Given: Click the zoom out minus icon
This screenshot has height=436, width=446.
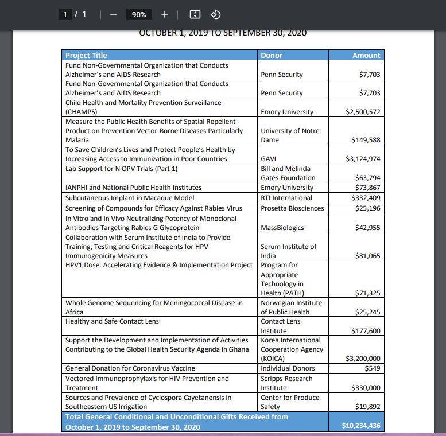Looking at the screenshot, I should [114, 14].
